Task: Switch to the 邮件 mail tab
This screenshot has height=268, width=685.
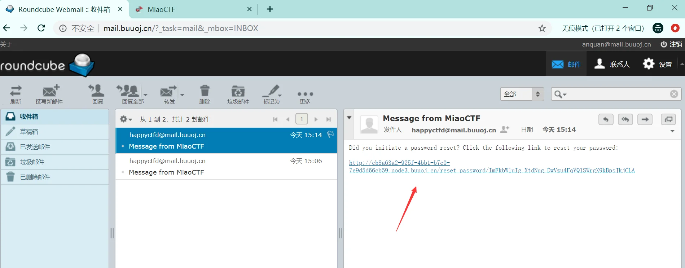Action: click(566, 64)
